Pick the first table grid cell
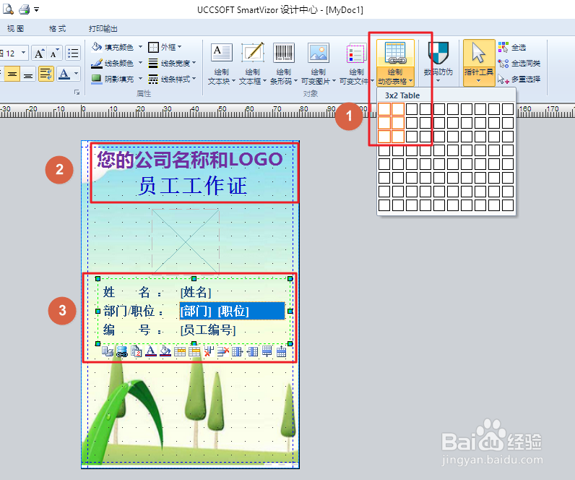The height and width of the screenshot is (480, 575). pyautogui.click(x=384, y=109)
